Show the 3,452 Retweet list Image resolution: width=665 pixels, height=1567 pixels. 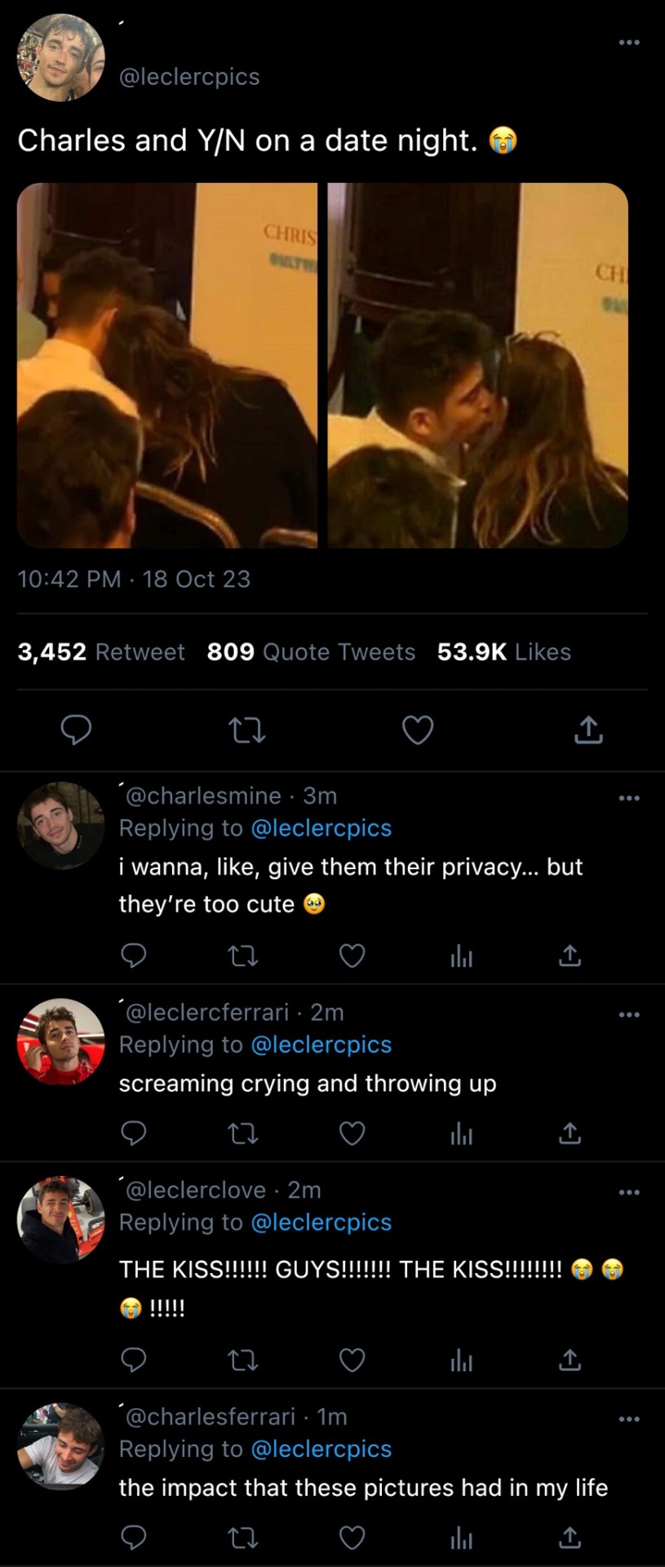click(101, 652)
